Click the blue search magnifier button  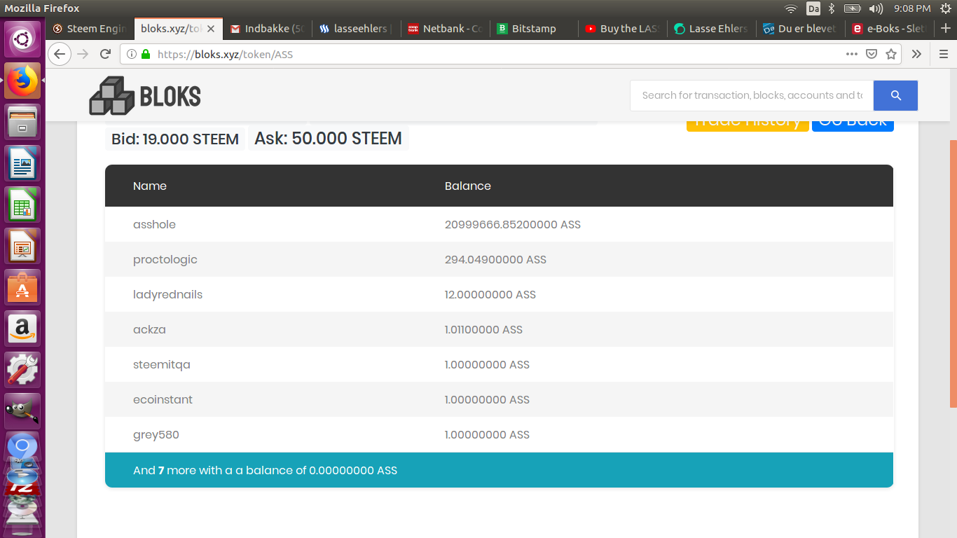pyautogui.click(x=895, y=95)
